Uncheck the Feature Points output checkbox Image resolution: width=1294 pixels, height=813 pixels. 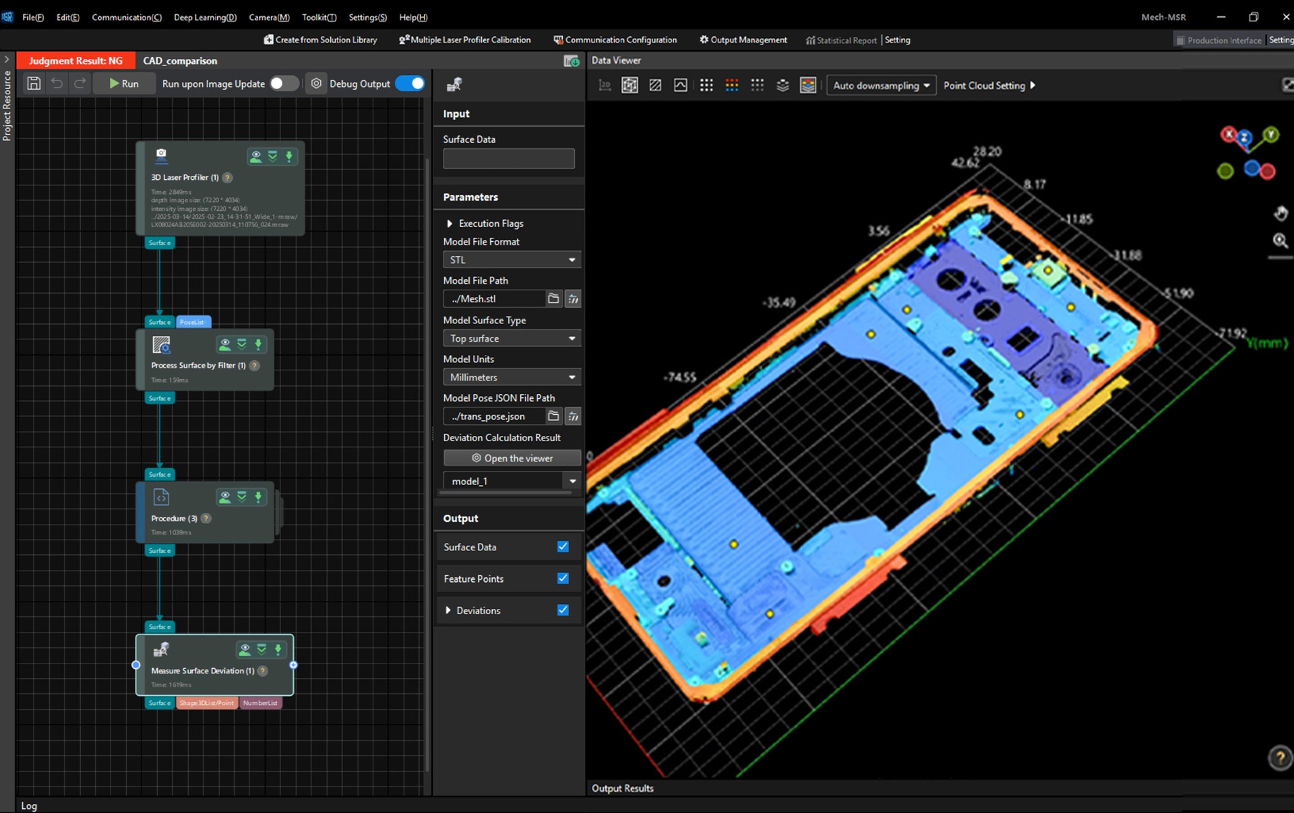[563, 579]
